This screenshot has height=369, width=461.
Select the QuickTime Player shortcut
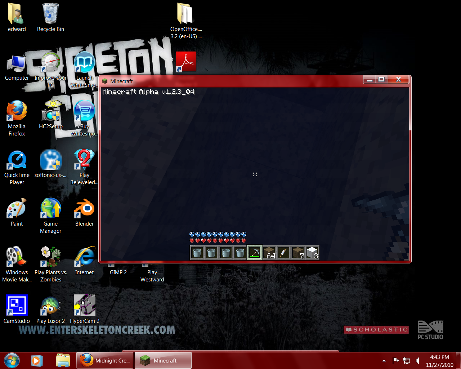point(17,167)
